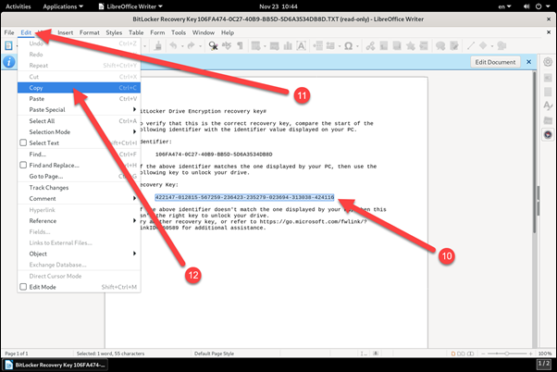Open LibreOffice Writer app menu in top bar
Image resolution: width=557 pixels, height=372 pixels.
pos(130,6)
